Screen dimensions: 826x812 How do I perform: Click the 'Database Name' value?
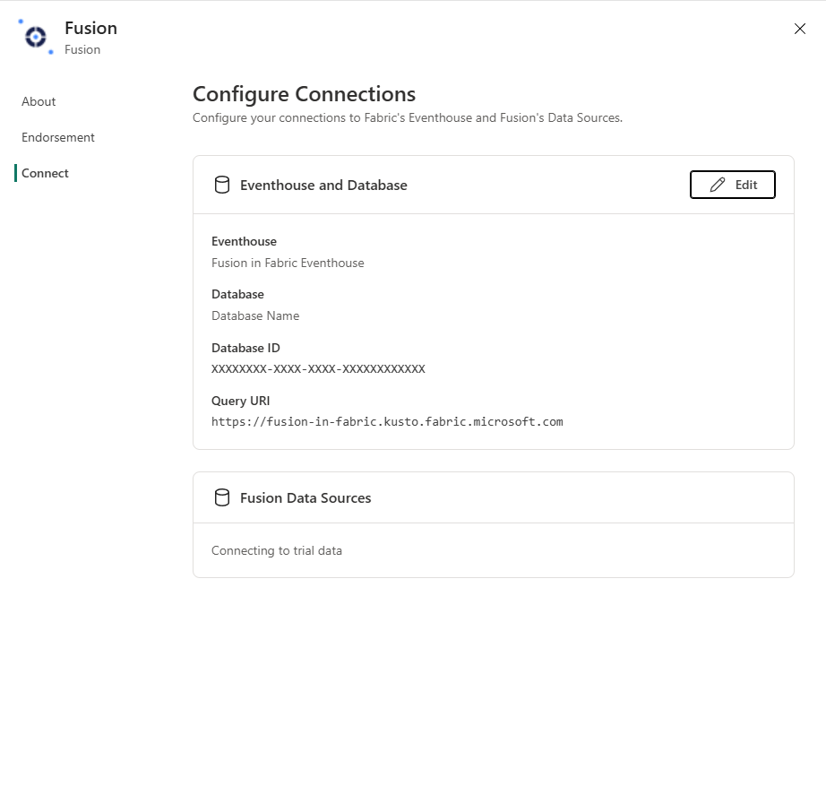tap(255, 316)
